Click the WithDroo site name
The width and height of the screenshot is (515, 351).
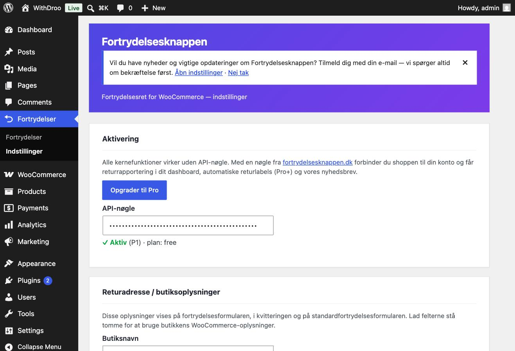(47, 8)
